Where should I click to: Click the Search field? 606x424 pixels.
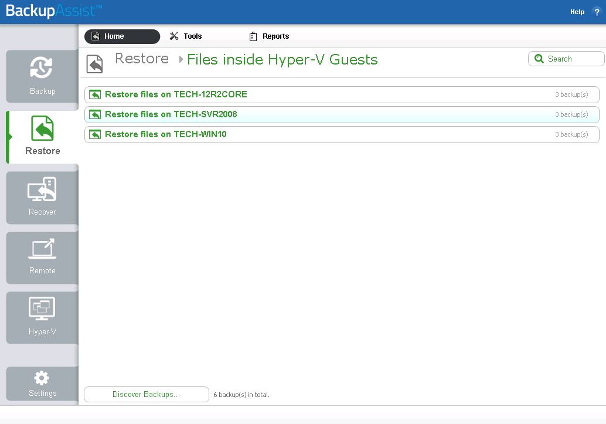pos(566,59)
